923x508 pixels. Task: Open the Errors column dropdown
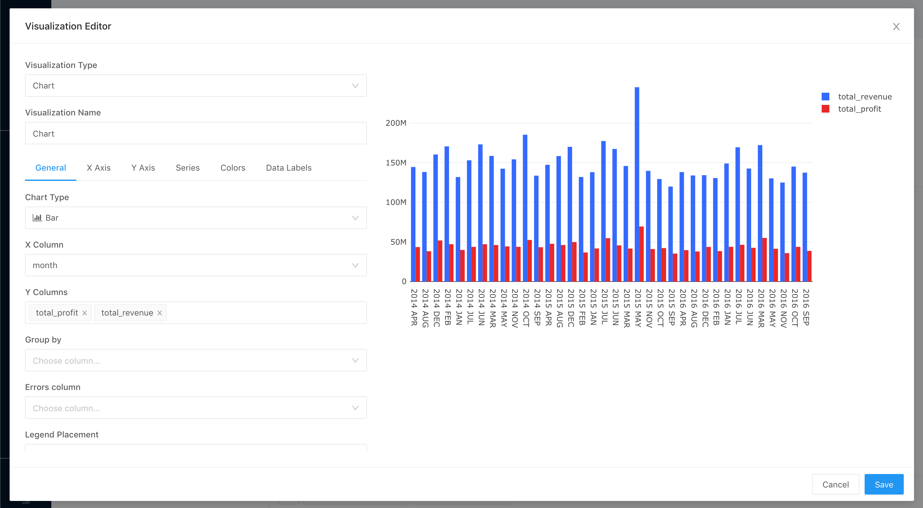pyautogui.click(x=196, y=408)
